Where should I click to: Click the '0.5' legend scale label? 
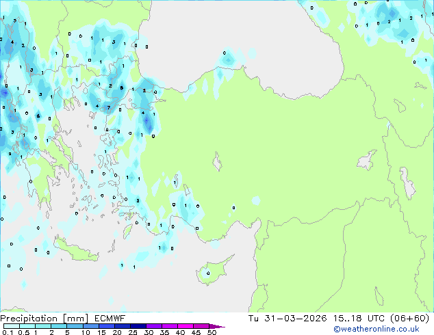tap(23, 332)
